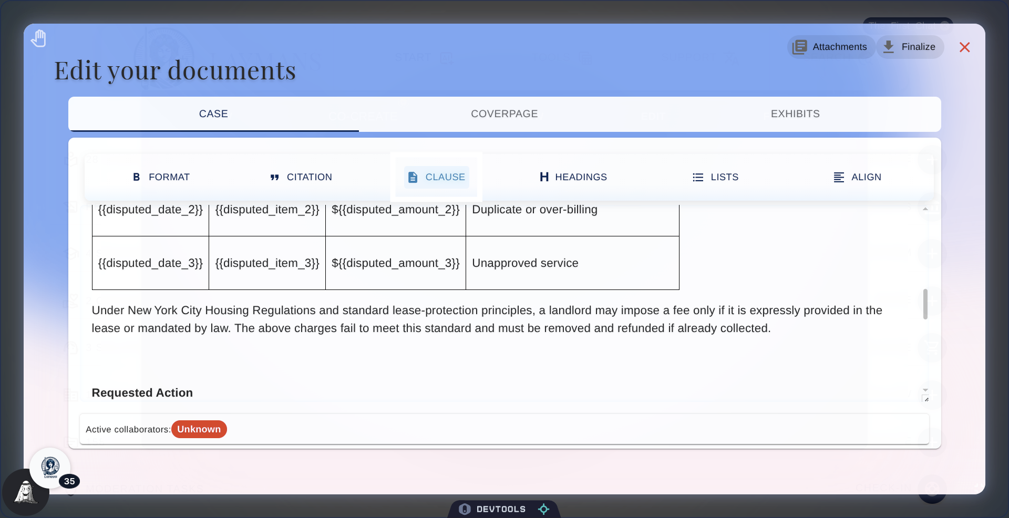Open the Citation tool
This screenshot has width=1009, height=518.
tap(301, 177)
